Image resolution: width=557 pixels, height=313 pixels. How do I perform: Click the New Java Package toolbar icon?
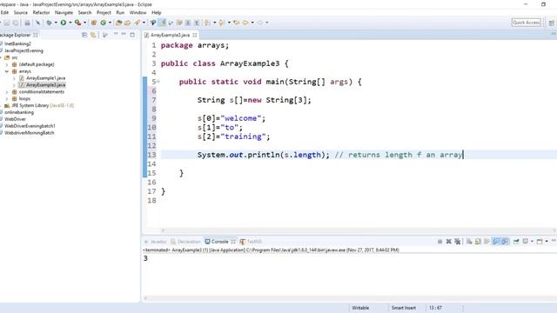click(94, 23)
